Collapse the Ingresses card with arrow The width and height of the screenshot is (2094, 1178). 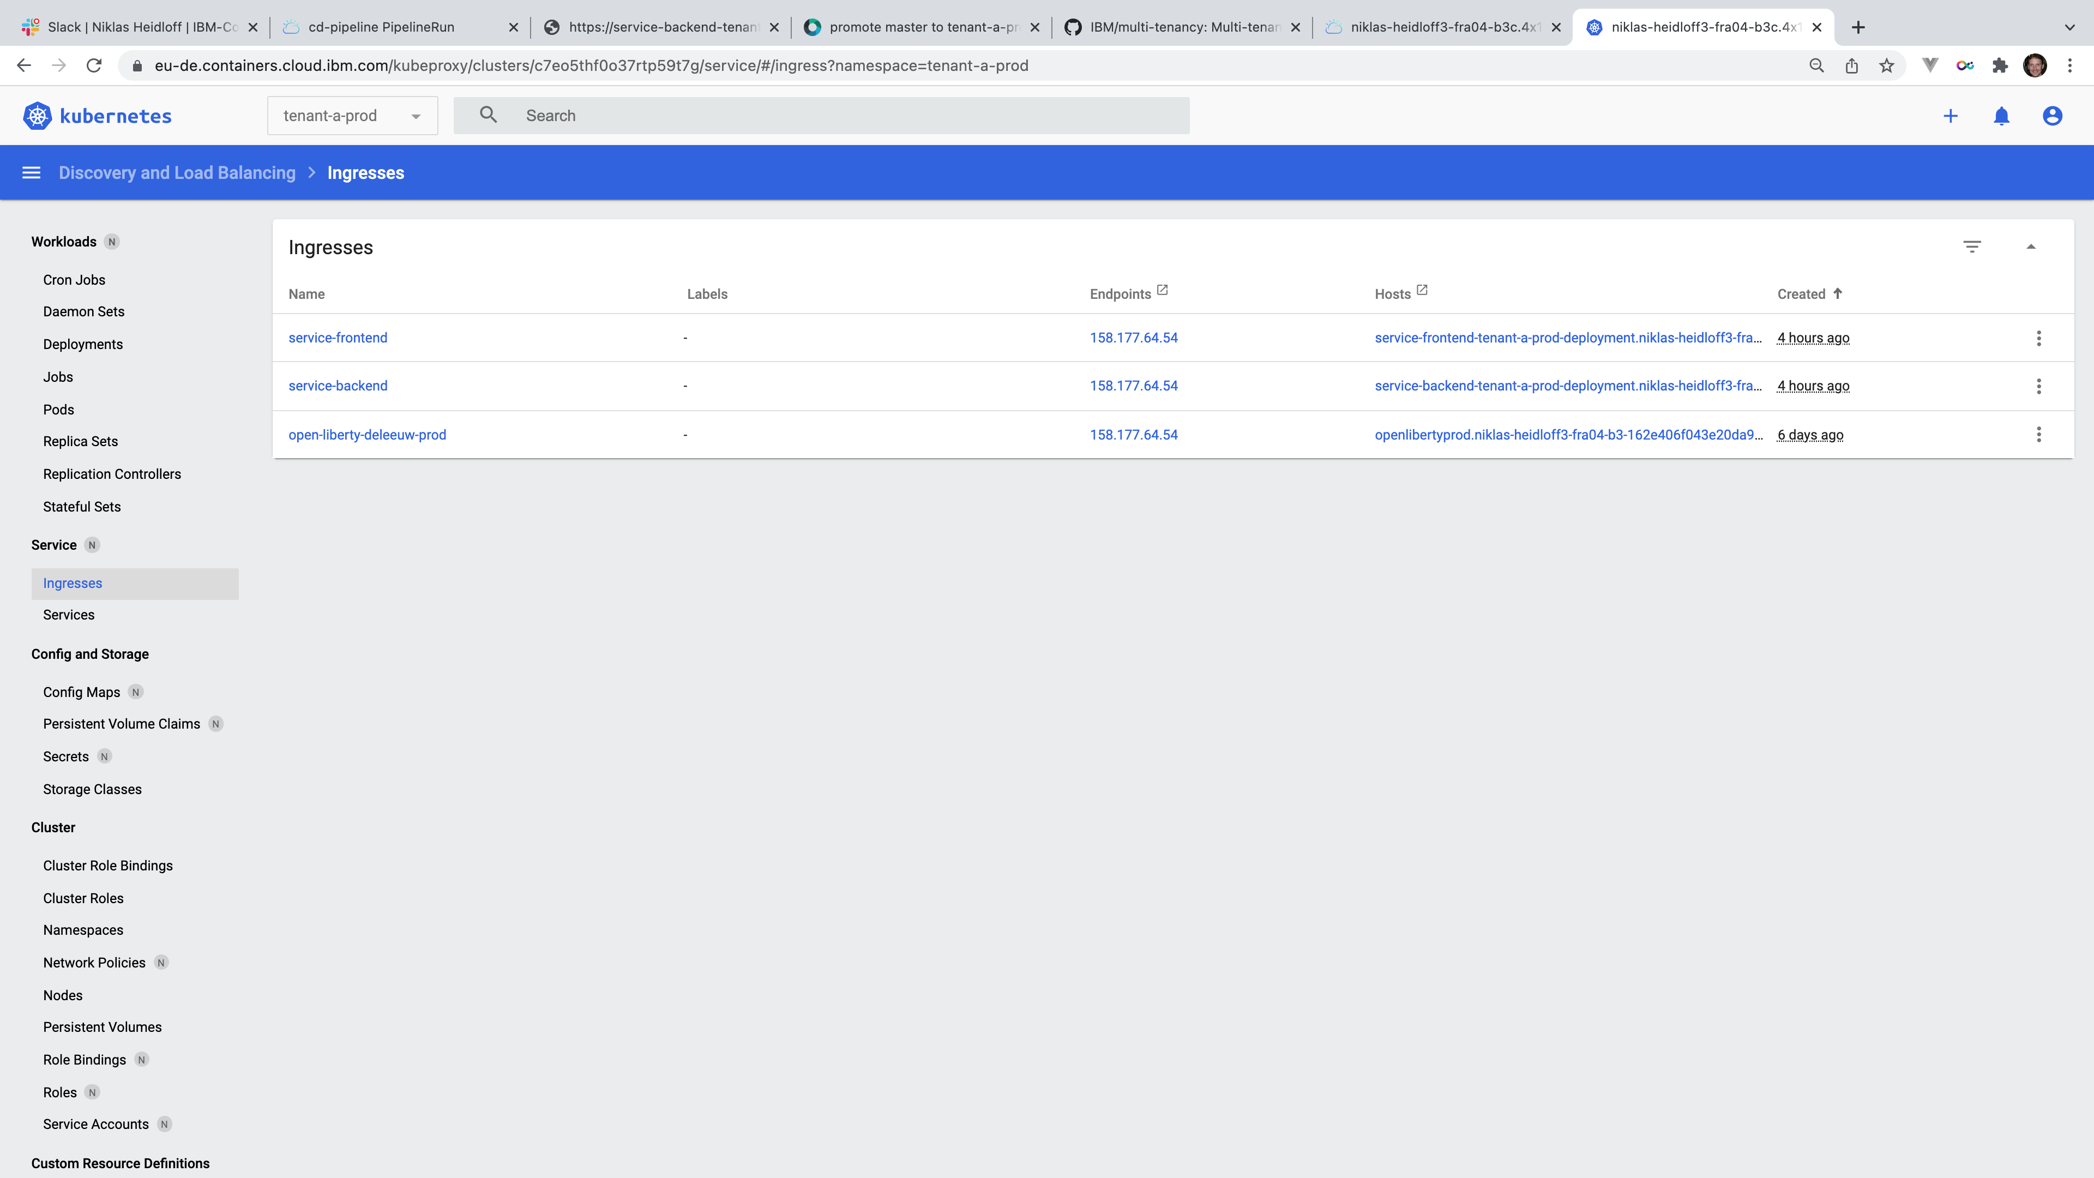2031,247
